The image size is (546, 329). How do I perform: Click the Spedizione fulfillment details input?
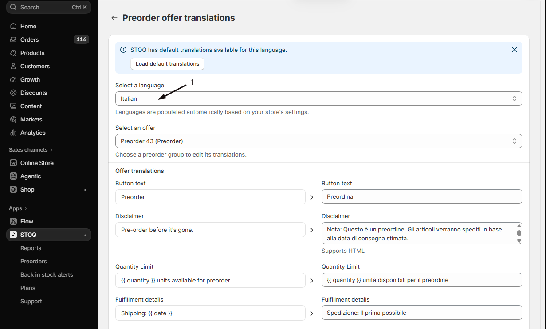[x=422, y=313]
